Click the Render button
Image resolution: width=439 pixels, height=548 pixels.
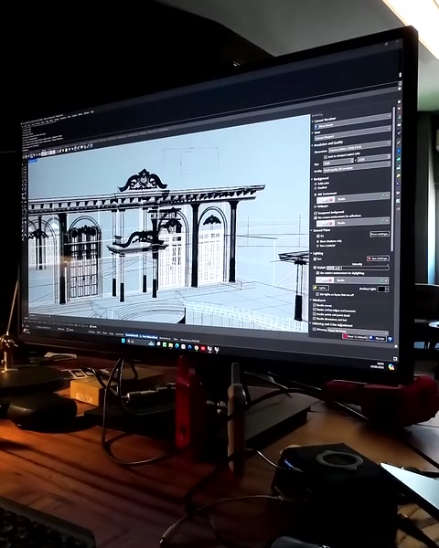tap(377, 338)
